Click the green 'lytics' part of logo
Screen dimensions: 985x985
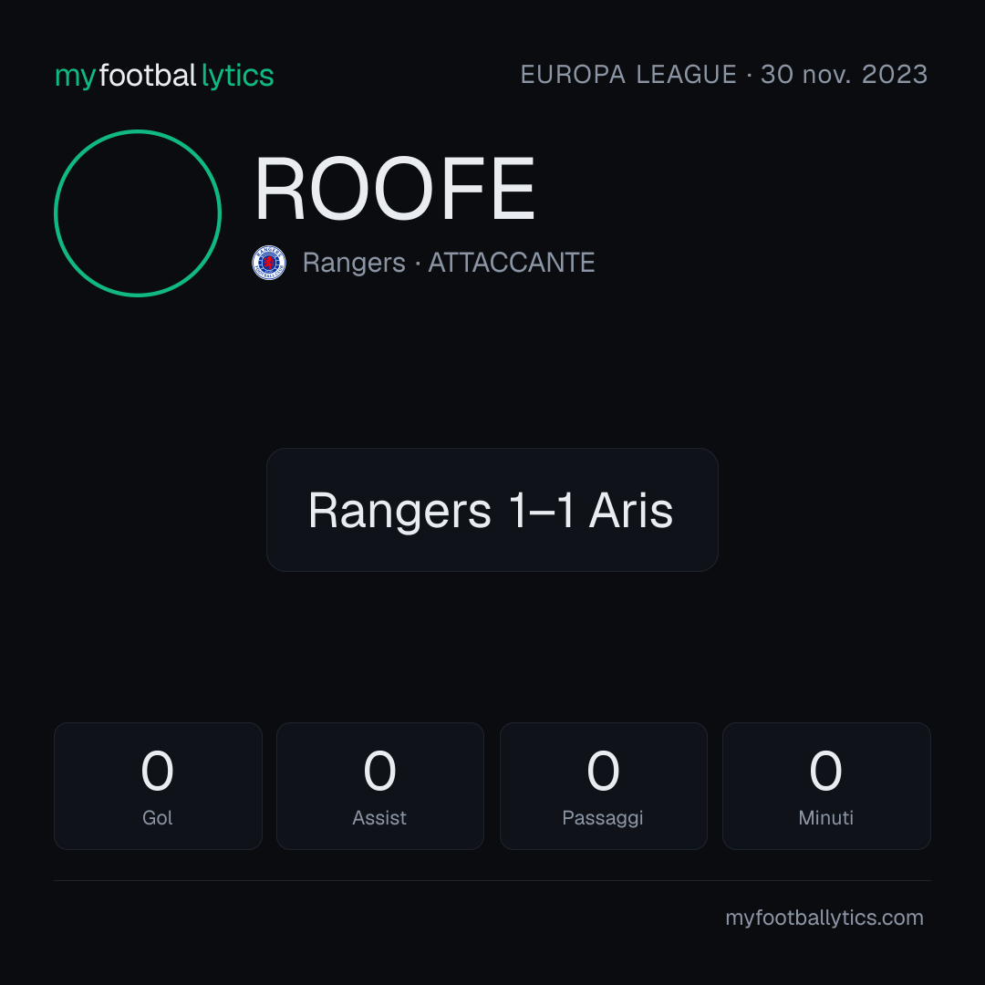click(237, 76)
